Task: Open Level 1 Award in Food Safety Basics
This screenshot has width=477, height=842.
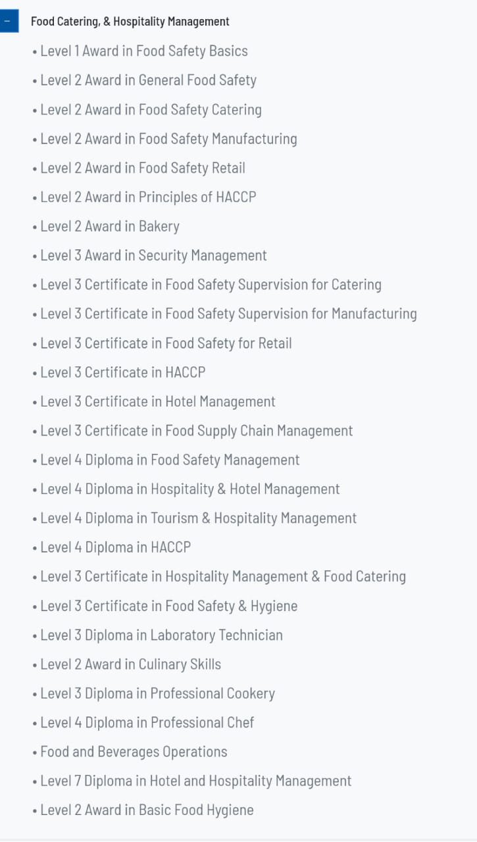Action: [x=144, y=51]
